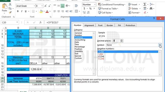Decrease font size icon
This screenshot has width=165, height=92.
pyautogui.click(x=49, y=6)
